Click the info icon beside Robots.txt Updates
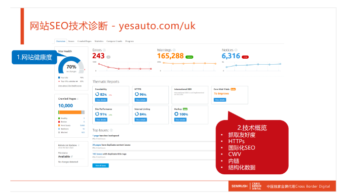 point(79,145)
